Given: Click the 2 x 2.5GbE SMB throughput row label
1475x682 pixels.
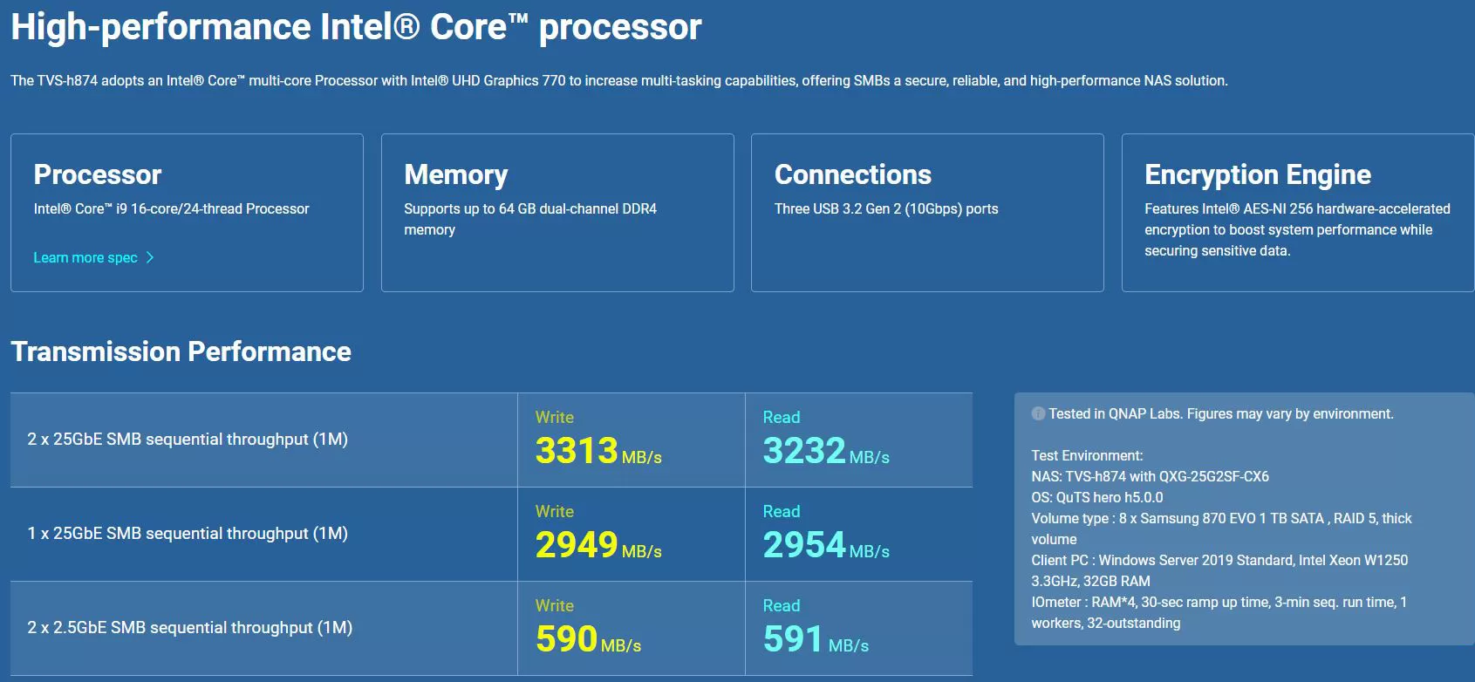Looking at the screenshot, I should point(190,628).
